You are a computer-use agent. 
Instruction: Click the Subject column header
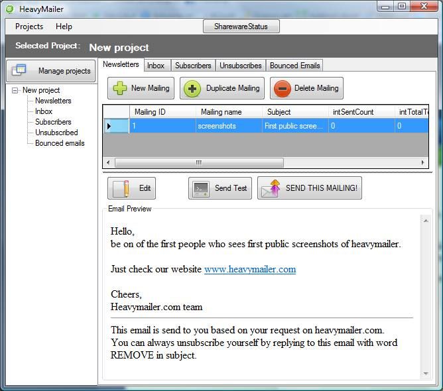point(295,112)
